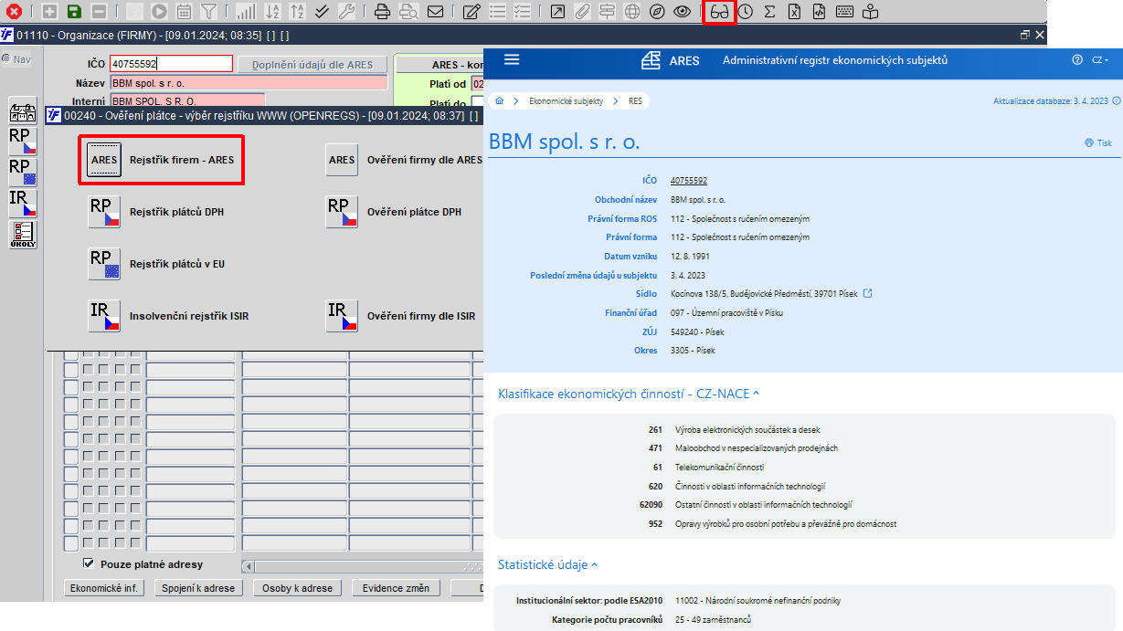Go to the 'Ekonomické subjekty' breadcrumb
Screen dimensions: 1123x631
pyautogui.click(x=566, y=101)
